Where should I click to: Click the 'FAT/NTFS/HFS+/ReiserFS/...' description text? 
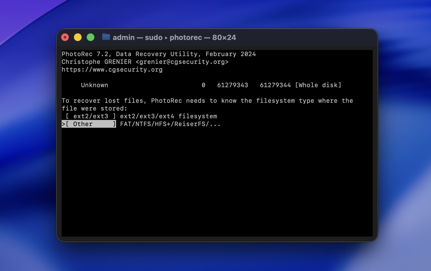(170, 124)
